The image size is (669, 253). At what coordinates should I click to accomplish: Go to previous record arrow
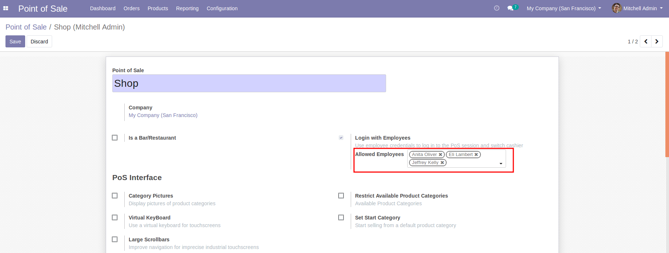[x=646, y=42]
